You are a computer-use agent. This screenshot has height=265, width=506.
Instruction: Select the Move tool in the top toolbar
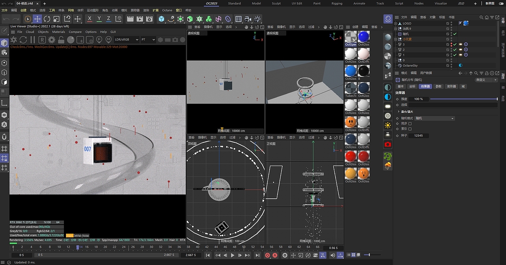click(x=37, y=19)
